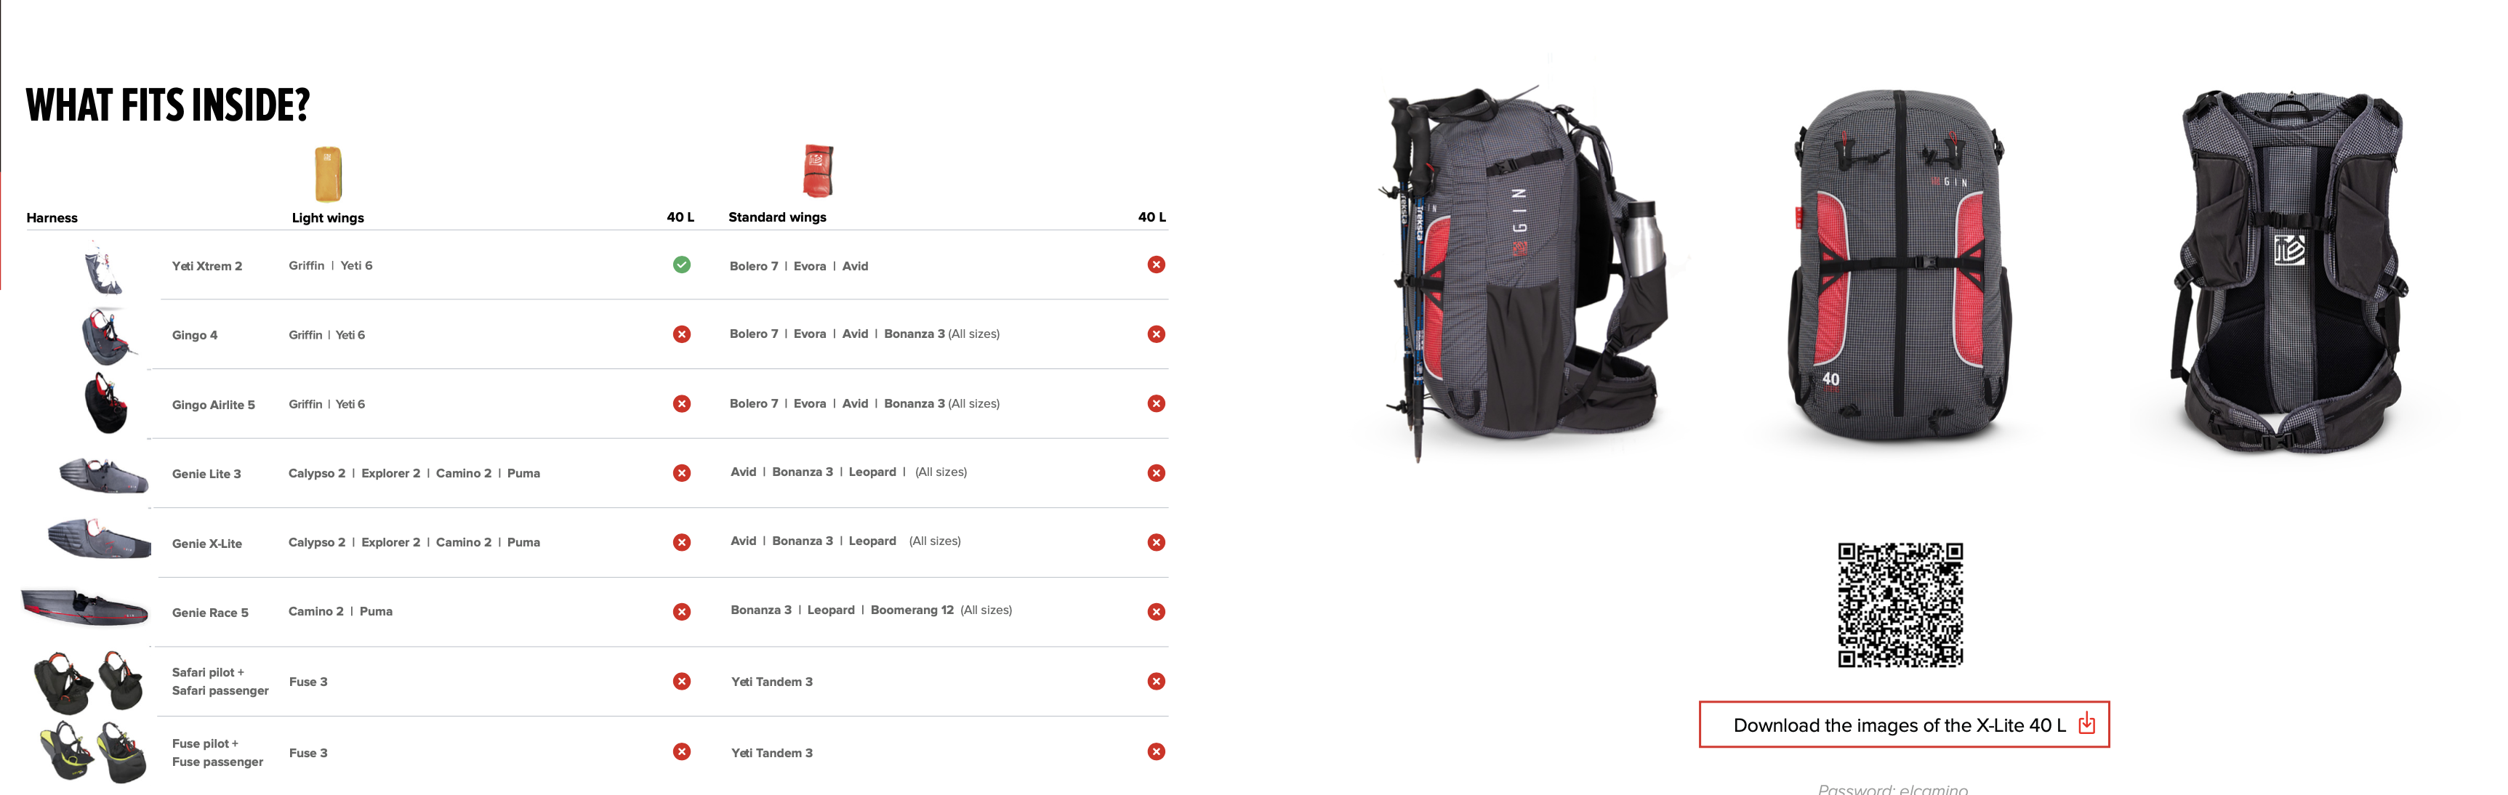Click the QR code image
This screenshot has height=795, width=2508.
[x=1900, y=605]
